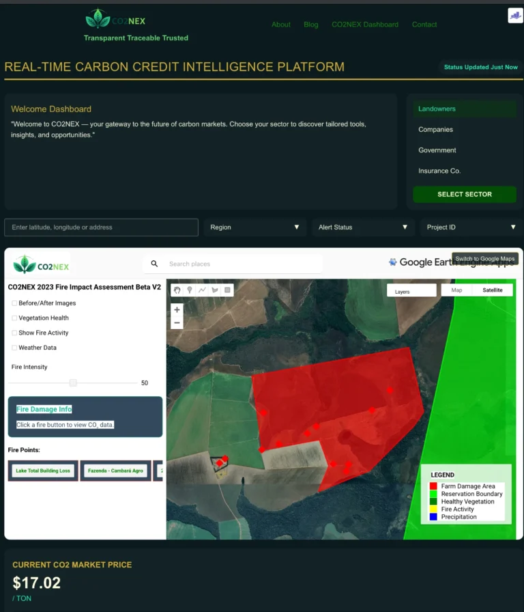Select the draw polygon shape tool
Screen dimensions: 524x612
(x=214, y=290)
